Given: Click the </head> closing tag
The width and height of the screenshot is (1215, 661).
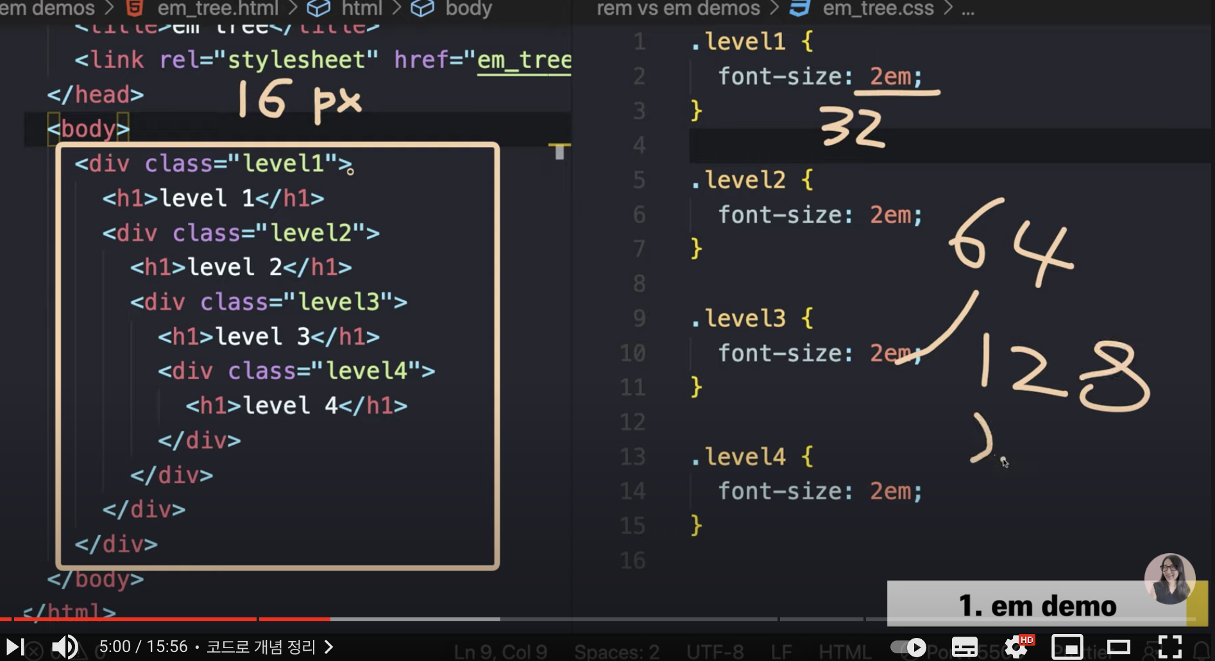Looking at the screenshot, I should coord(95,95).
